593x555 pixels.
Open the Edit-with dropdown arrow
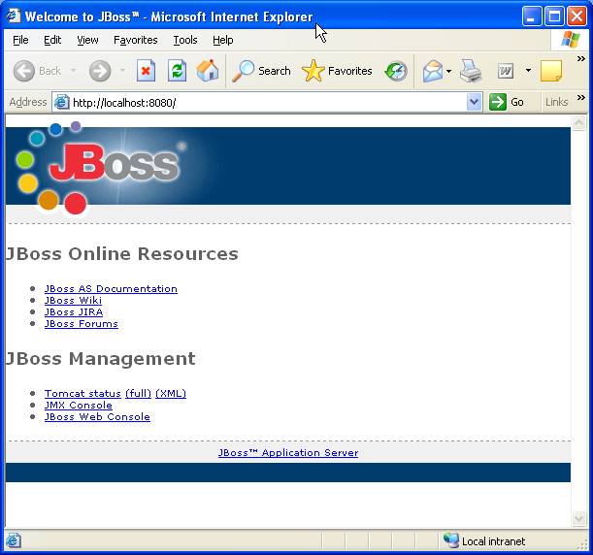coord(528,71)
